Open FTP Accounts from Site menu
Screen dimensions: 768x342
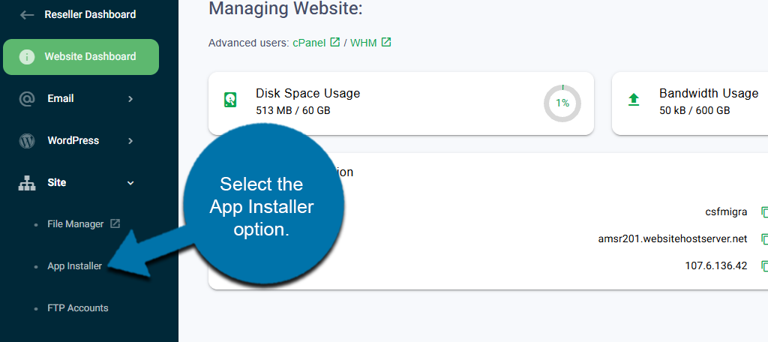pos(77,308)
